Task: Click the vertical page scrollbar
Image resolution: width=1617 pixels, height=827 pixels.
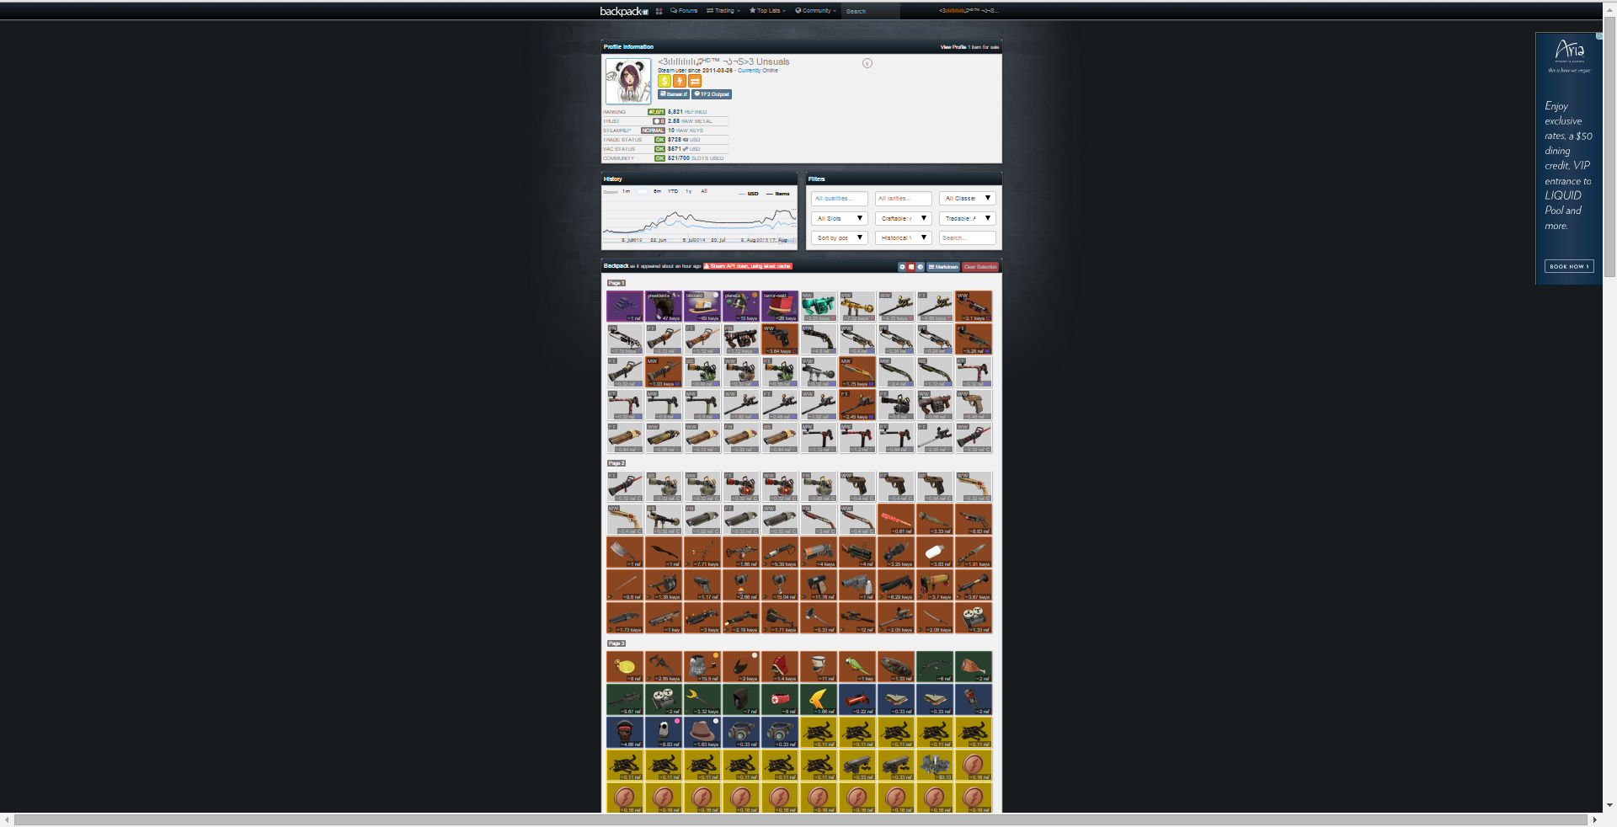Action: (1609, 147)
